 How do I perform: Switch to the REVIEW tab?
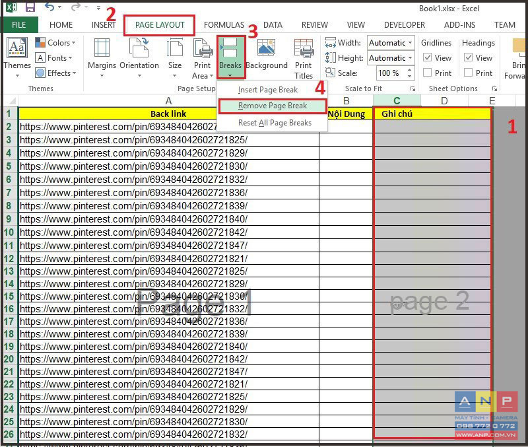tap(315, 25)
